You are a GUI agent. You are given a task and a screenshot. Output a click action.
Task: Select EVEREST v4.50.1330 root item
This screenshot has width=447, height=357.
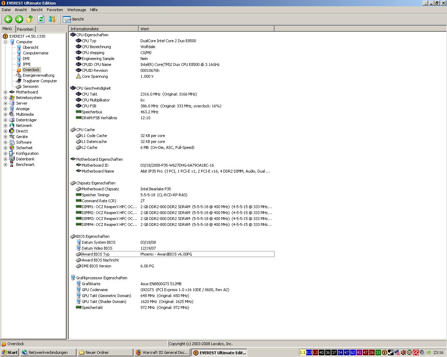tap(27, 36)
